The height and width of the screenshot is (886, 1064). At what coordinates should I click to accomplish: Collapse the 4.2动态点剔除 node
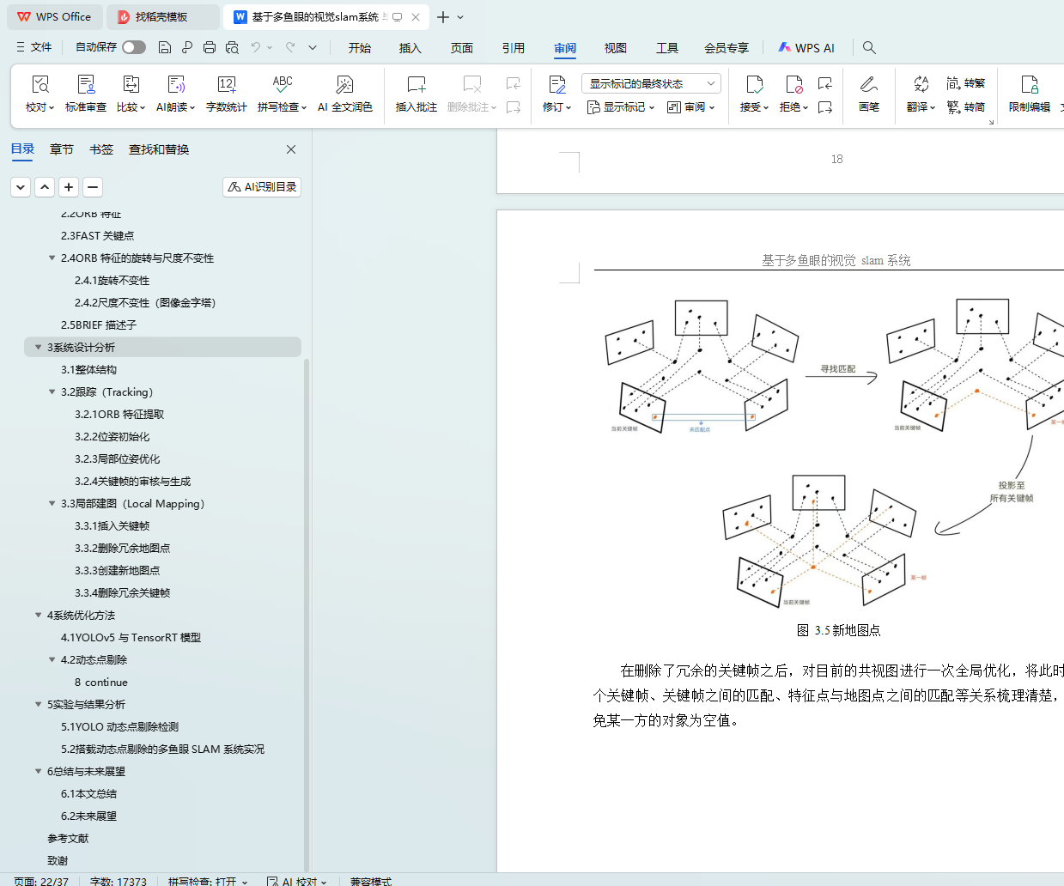pos(52,659)
